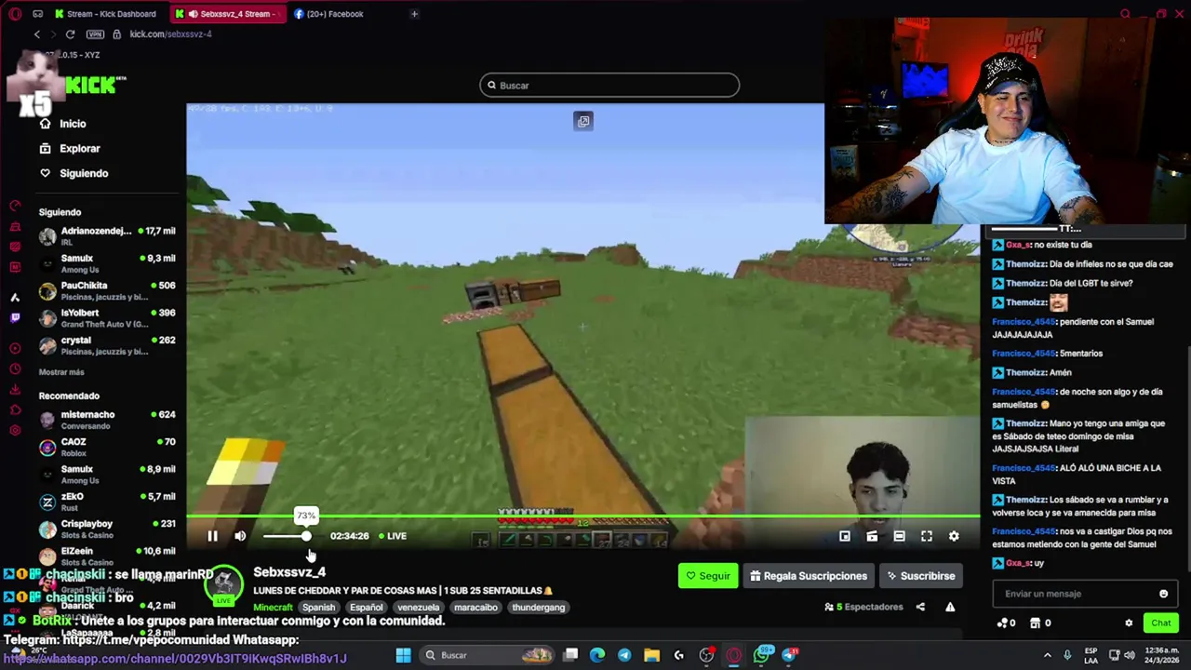Switch to Facebook browser tab
Image resolution: width=1191 pixels, height=670 pixels.
pos(328,14)
